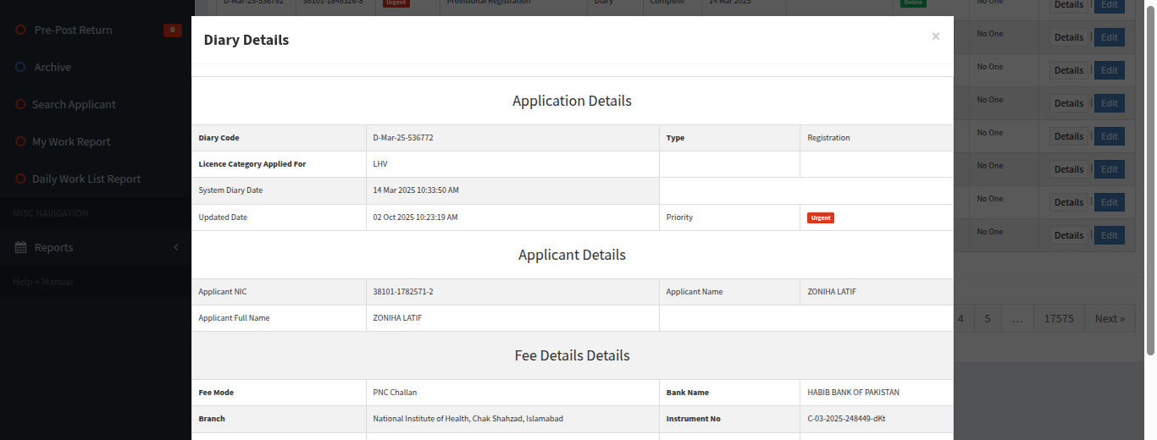Click the branch National Institute of Health
1157x440 pixels.
coord(468,419)
